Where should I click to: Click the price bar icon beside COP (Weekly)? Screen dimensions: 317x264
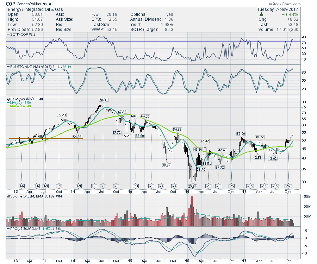pos(8,99)
